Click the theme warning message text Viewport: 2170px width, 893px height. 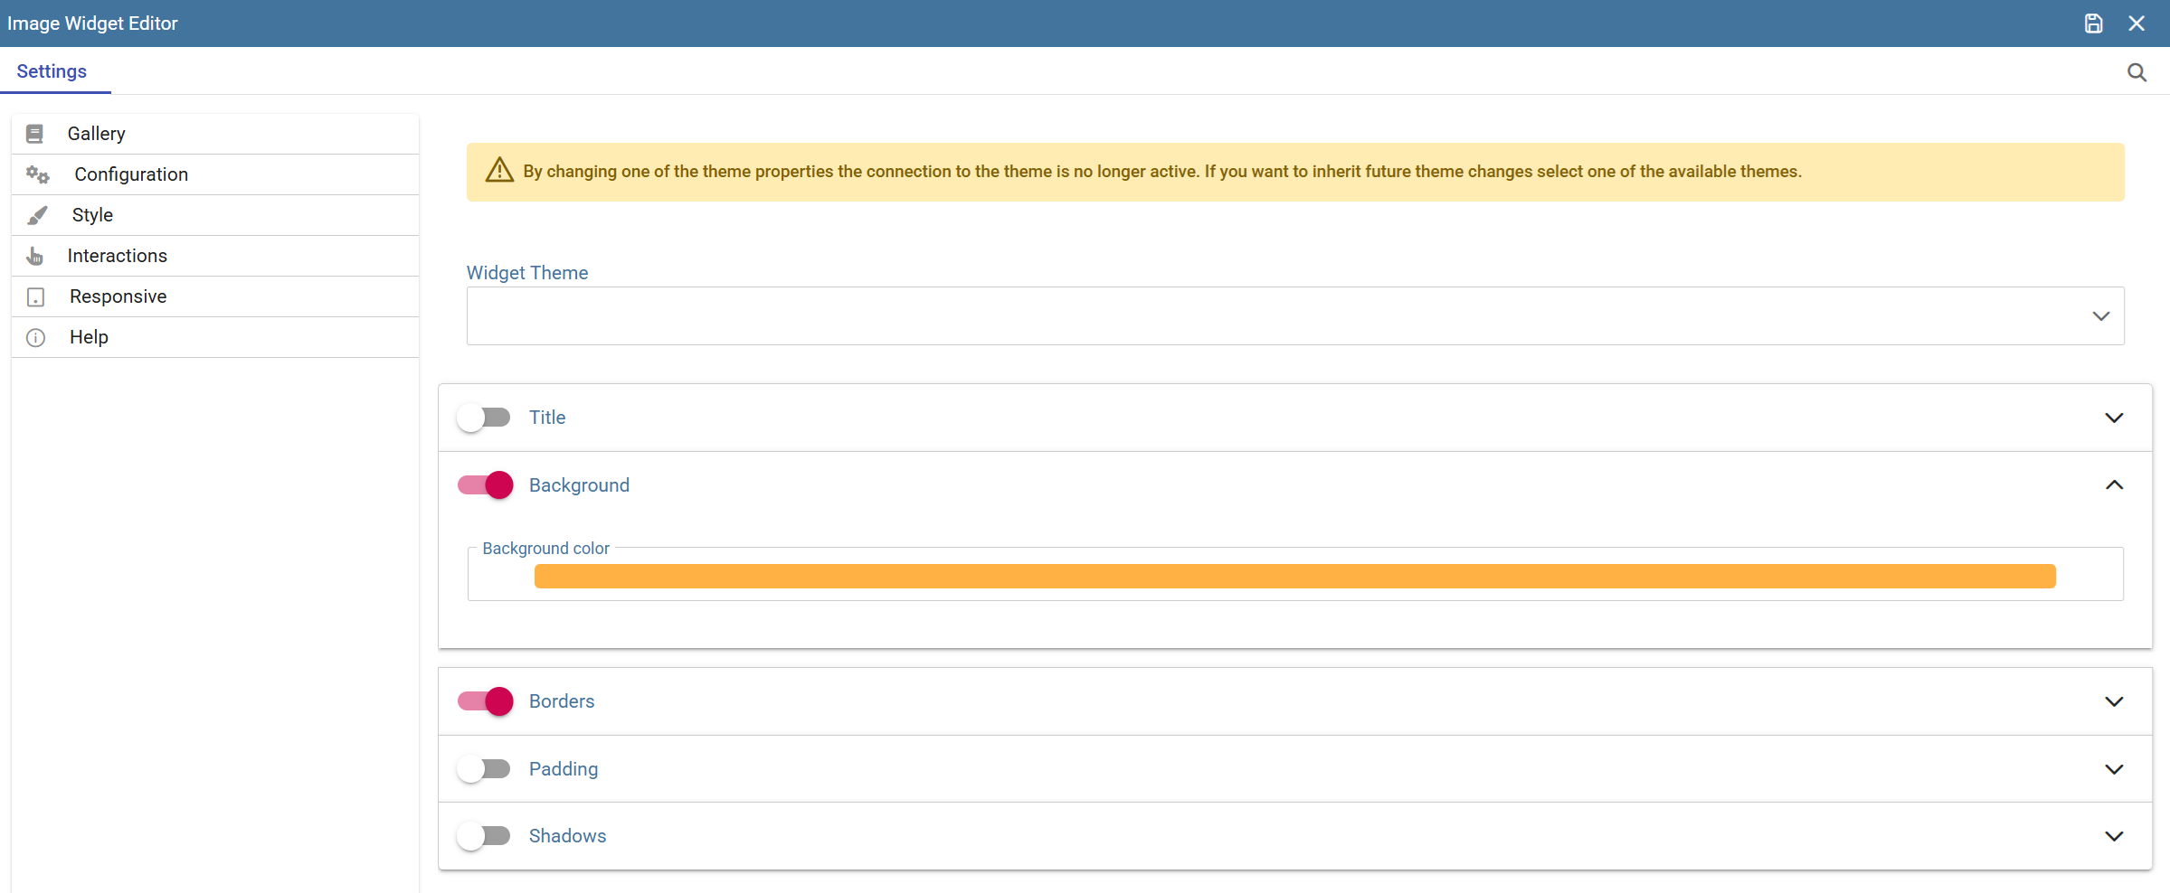(1162, 172)
